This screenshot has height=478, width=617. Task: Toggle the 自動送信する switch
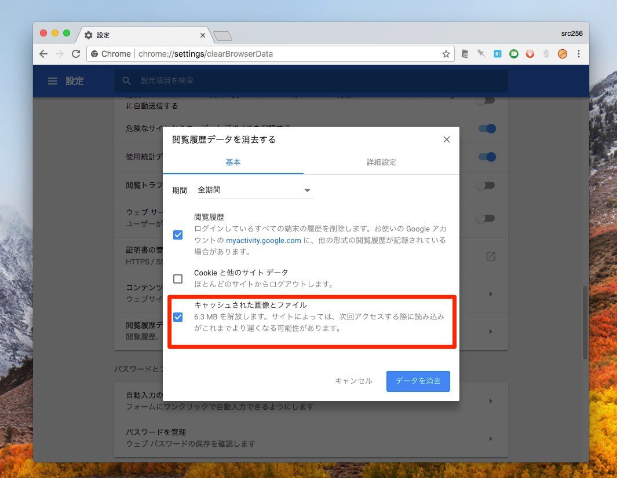pyautogui.click(x=485, y=101)
